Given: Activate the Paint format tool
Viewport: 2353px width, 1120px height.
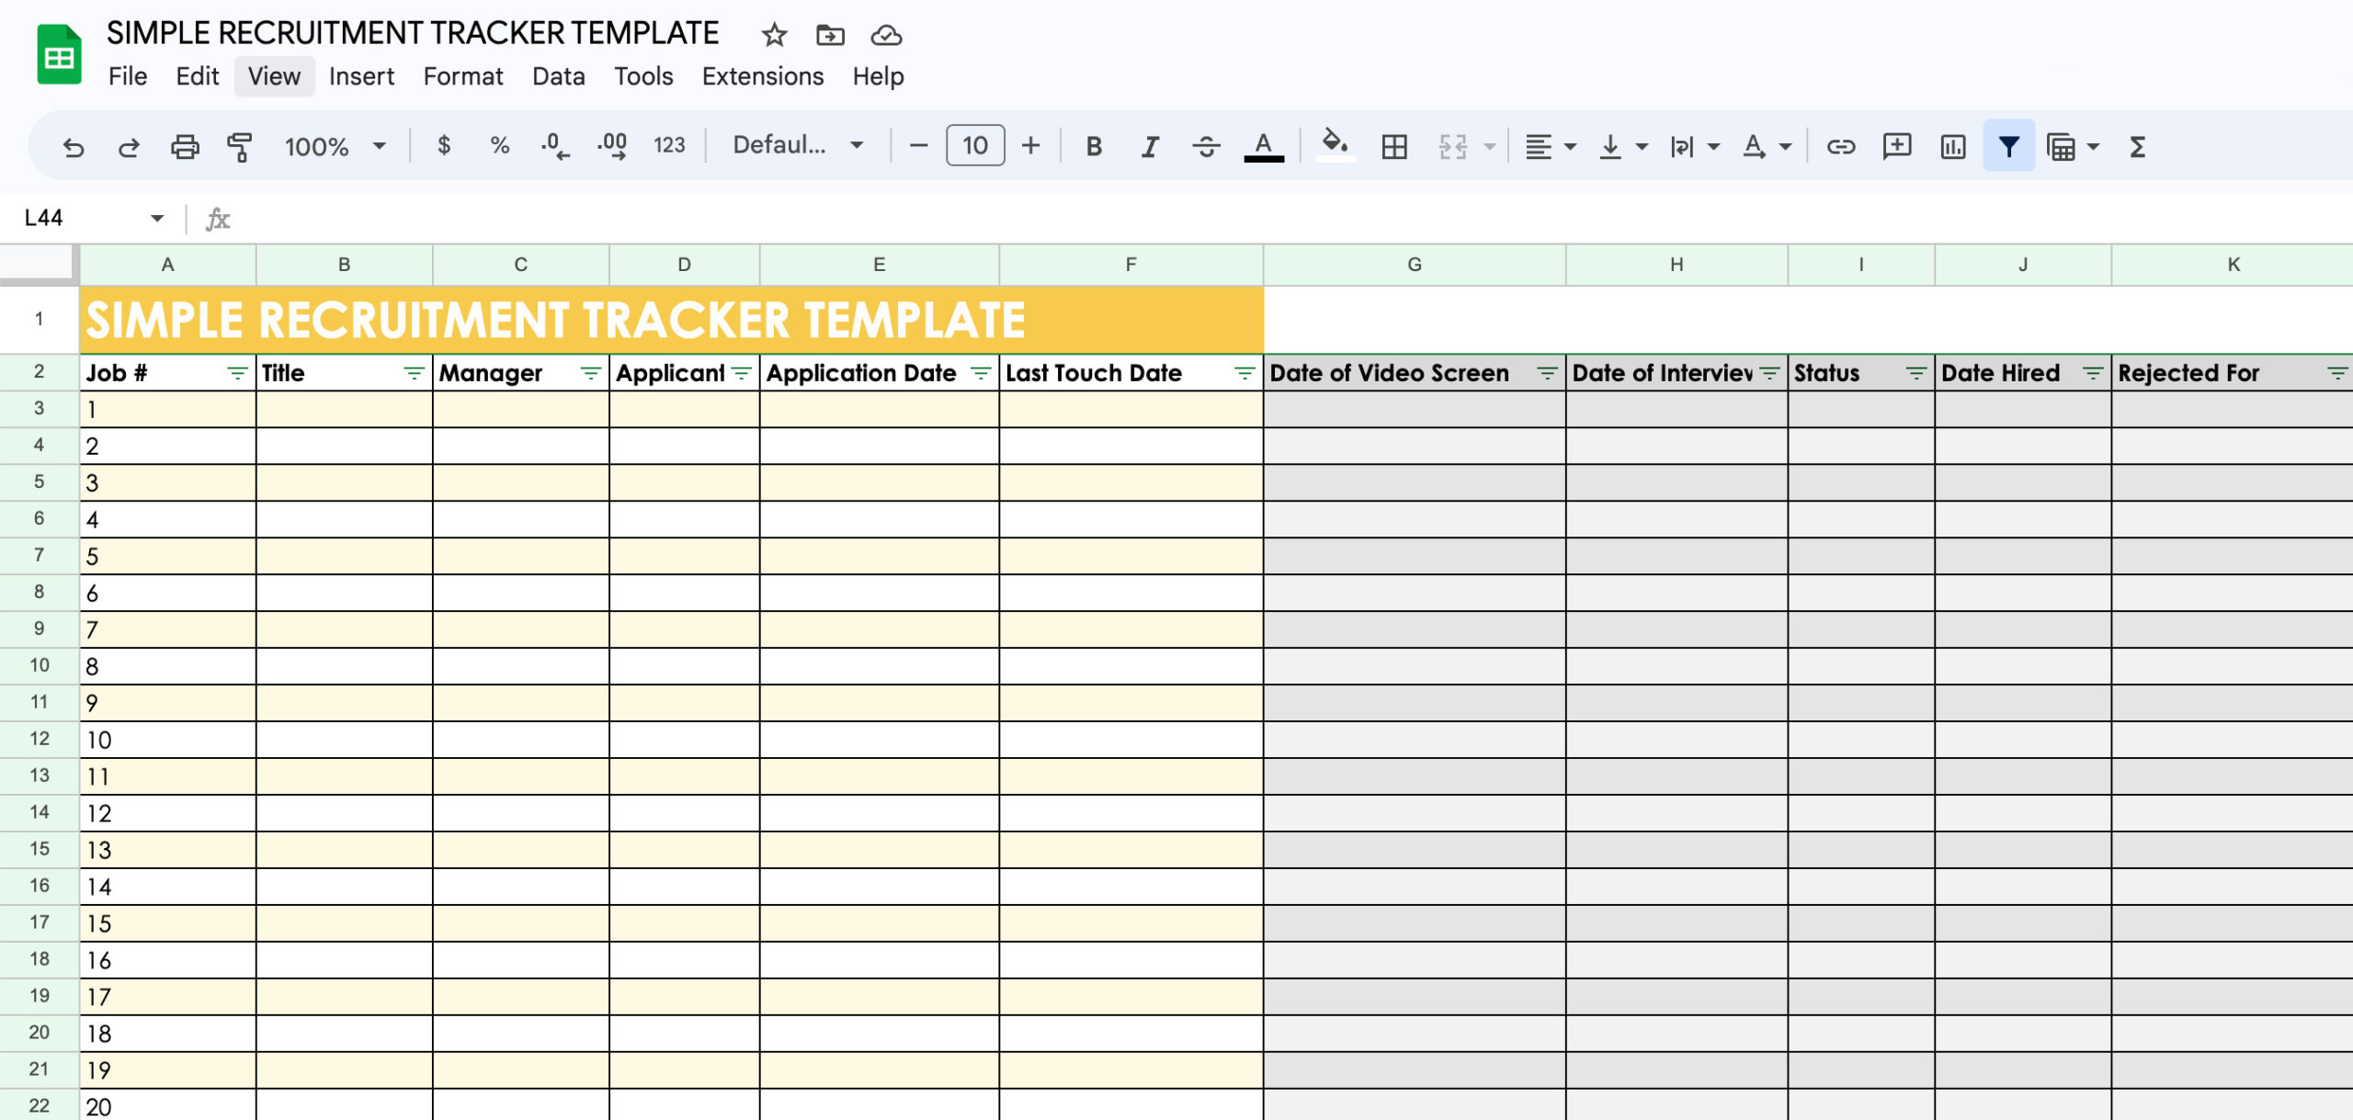Looking at the screenshot, I should point(240,147).
